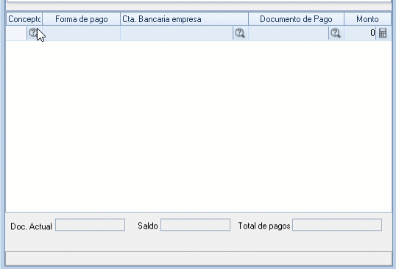Focus the Forma de pago cell in first row
396x269 pixels.
81,33
